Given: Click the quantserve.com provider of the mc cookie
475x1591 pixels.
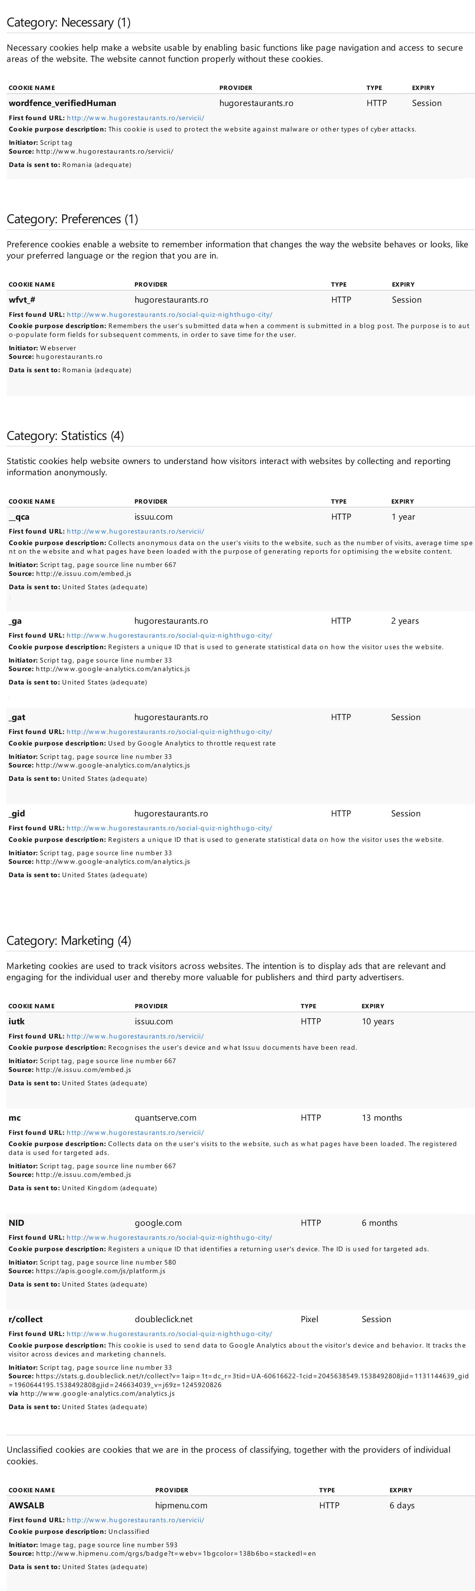Looking at the screenshot, I should (166, 1117).
